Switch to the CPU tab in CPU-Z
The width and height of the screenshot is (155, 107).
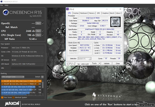click(69, 13)
